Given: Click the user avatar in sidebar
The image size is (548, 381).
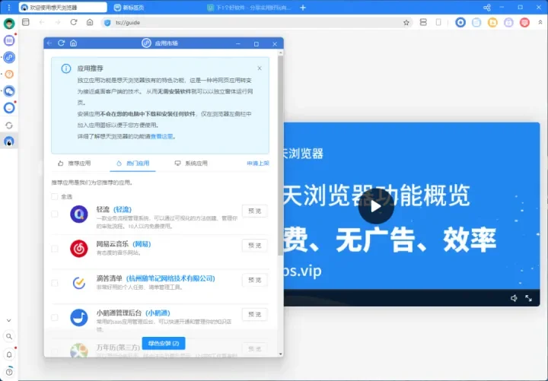Looking at the screenshot, I should [9, 24].
